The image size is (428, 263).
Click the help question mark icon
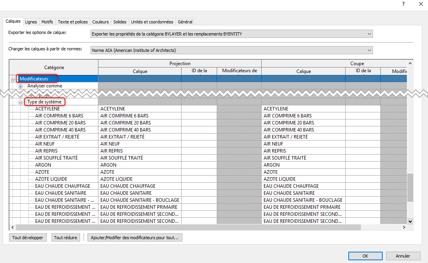coord(403,4)
